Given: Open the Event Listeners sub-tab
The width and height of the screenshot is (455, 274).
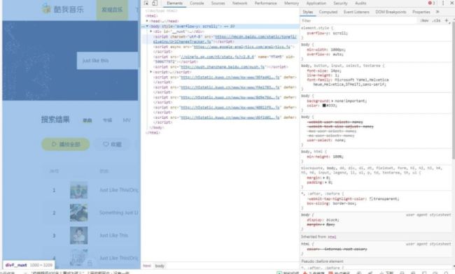Looking at the screenshot, I should pos(356,12).
